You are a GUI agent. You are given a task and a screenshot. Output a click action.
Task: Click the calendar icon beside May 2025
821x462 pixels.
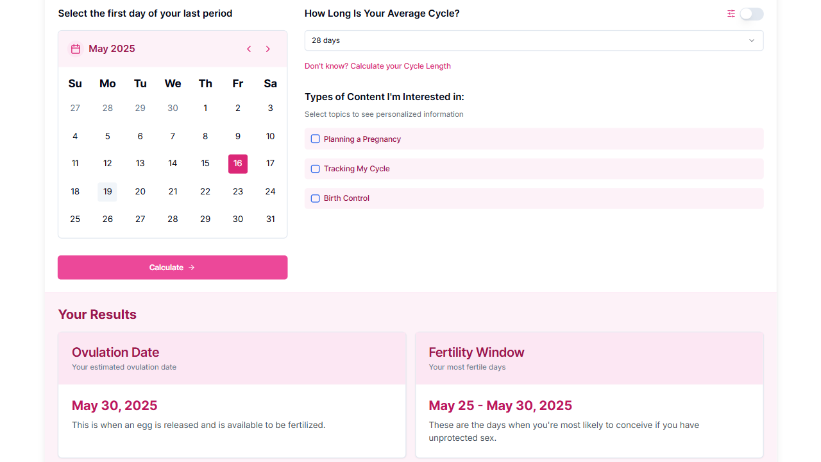(x=75, y=48)
